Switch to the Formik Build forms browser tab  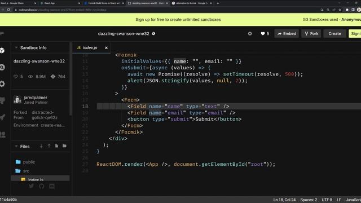104,3
